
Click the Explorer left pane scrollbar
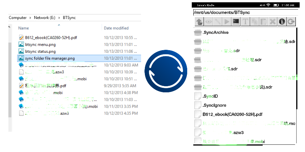[10, 79]
